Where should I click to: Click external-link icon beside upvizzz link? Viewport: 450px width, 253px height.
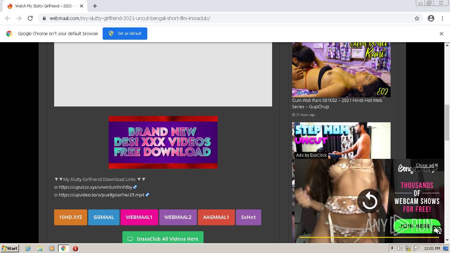135,187
